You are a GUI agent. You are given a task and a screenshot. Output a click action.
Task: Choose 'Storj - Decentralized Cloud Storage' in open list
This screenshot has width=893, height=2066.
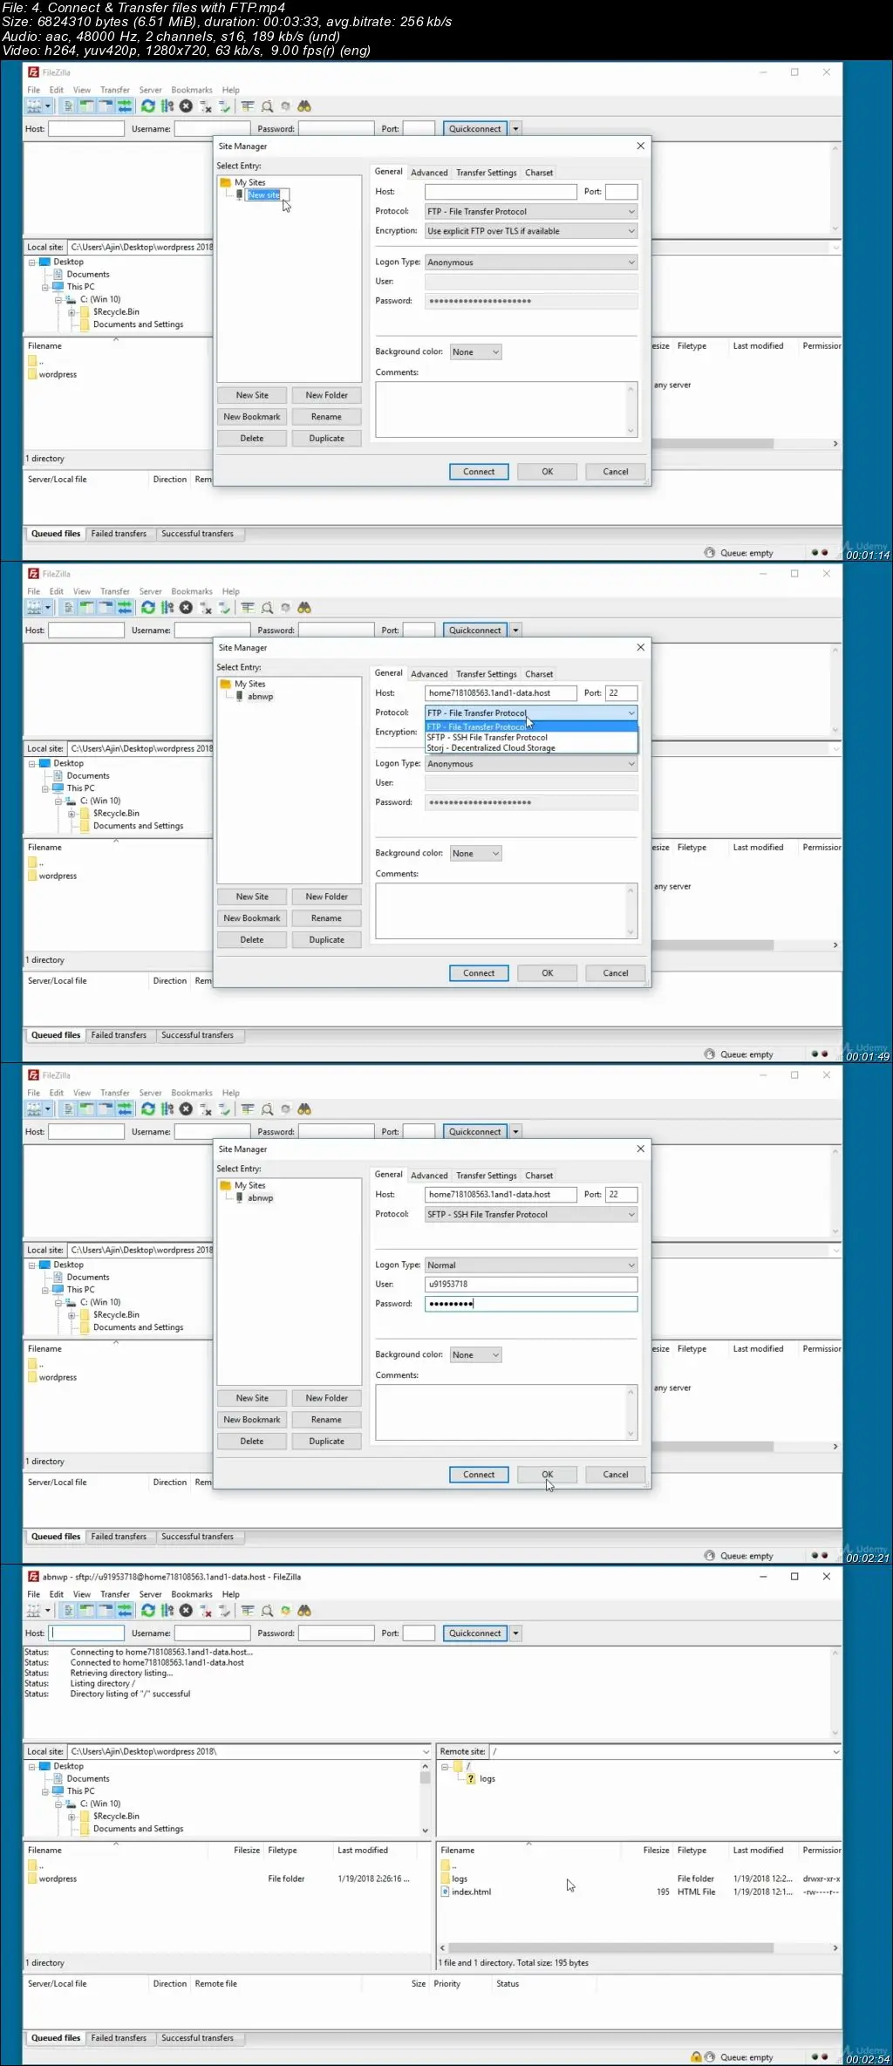(x=531, y=747)
